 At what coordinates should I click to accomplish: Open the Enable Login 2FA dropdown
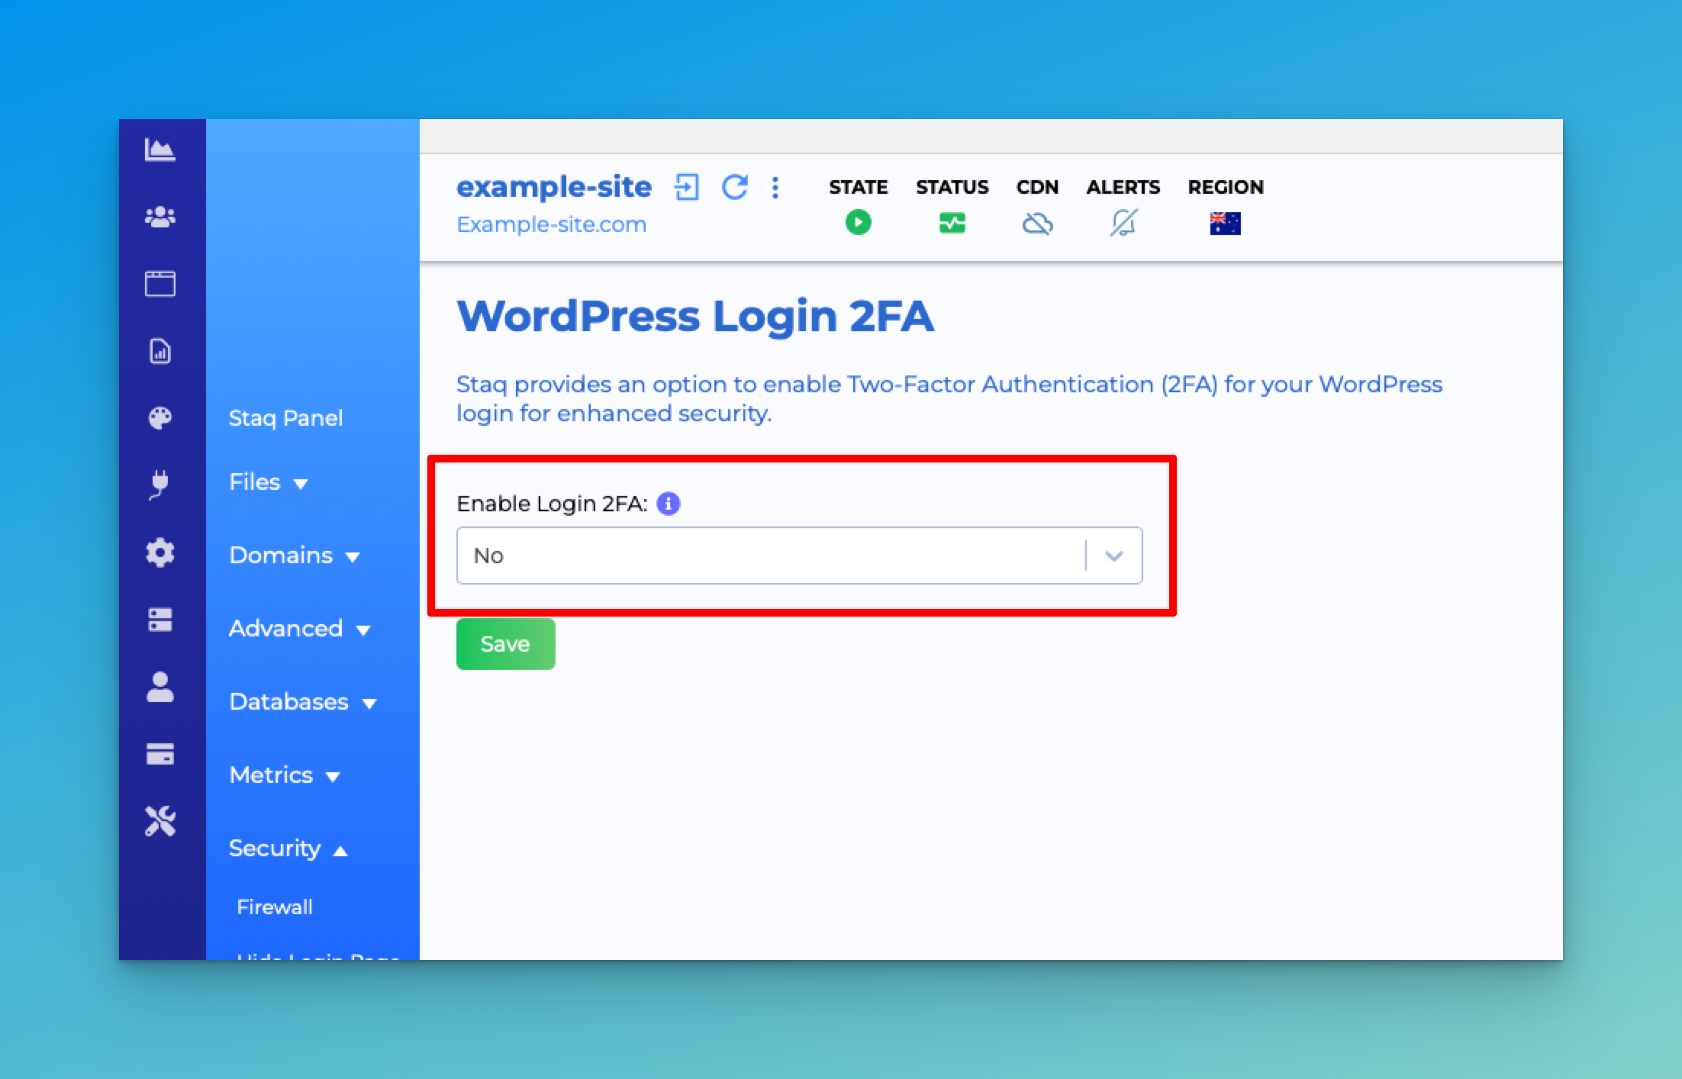[x=799, y=556]
